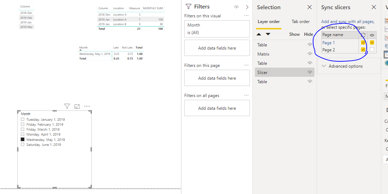Viewport: 388px width, 194px height.
Task: Enable the Page 2 visible checkbox
Action: pyautogui.click(x=372, y=50)
